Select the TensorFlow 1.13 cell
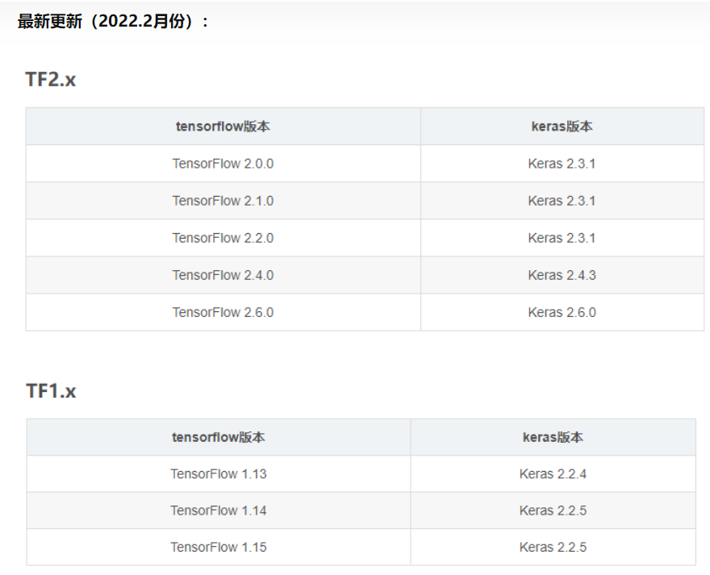This screenshot has height=575, width=710. [x=219, y=473]
